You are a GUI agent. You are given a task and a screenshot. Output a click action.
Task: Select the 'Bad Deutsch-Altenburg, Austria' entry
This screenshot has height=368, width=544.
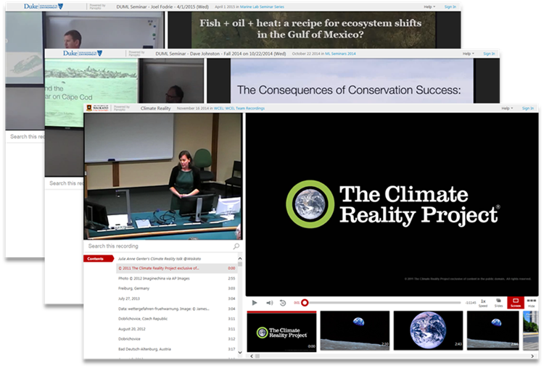[x=176, y=349]
